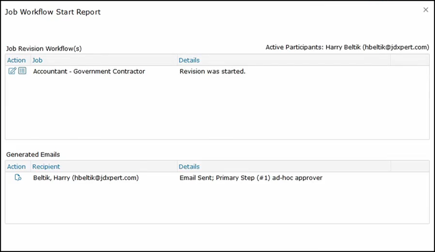Viewport: 435px width, 252px height.
Task: Select recipient Beltik, Harry email row
Action: tap(86, 178)
